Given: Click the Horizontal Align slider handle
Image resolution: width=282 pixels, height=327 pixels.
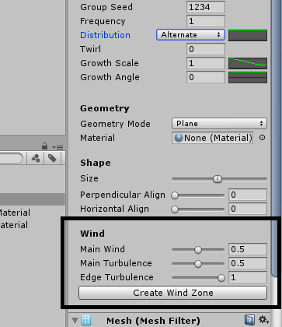Looking at the screenshot, I should tap(175, 209).
